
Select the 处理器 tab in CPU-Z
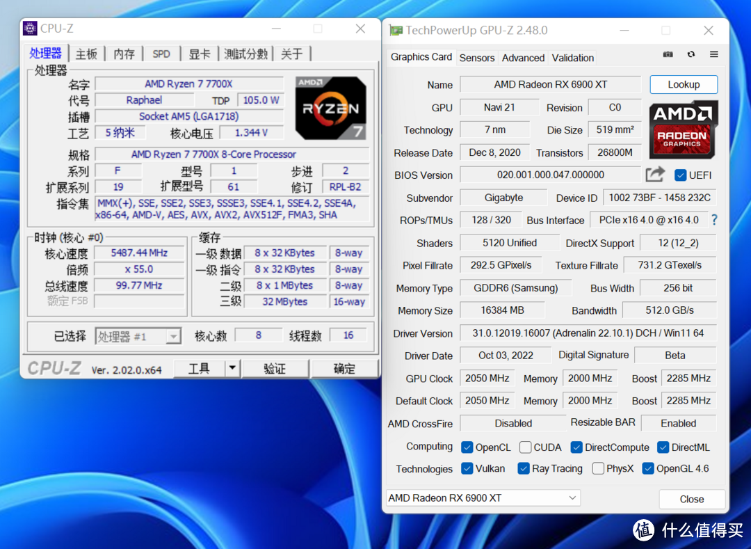pyautogui.click(x=45, y=53)
